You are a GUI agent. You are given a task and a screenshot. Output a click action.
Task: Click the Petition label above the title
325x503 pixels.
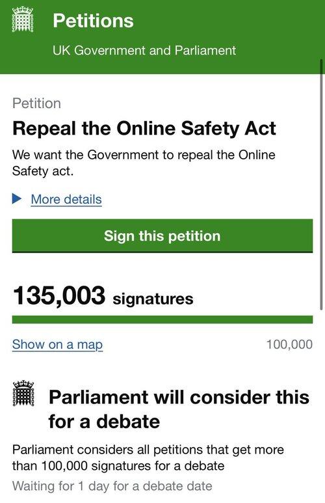click(x=36, y=103)
